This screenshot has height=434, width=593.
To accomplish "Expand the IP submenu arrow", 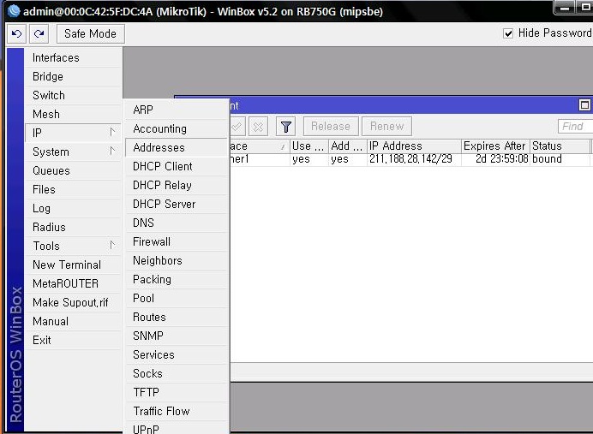I will pyautogui.click(x=112, y=133).
